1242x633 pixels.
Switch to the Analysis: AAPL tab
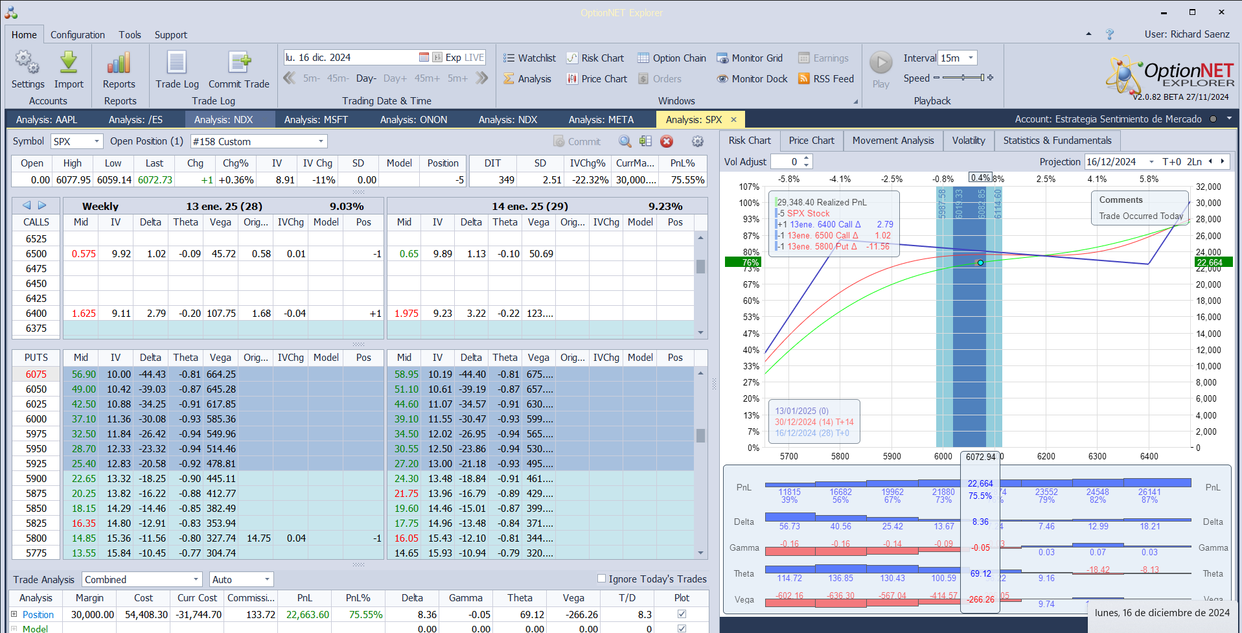click(47, 120)
